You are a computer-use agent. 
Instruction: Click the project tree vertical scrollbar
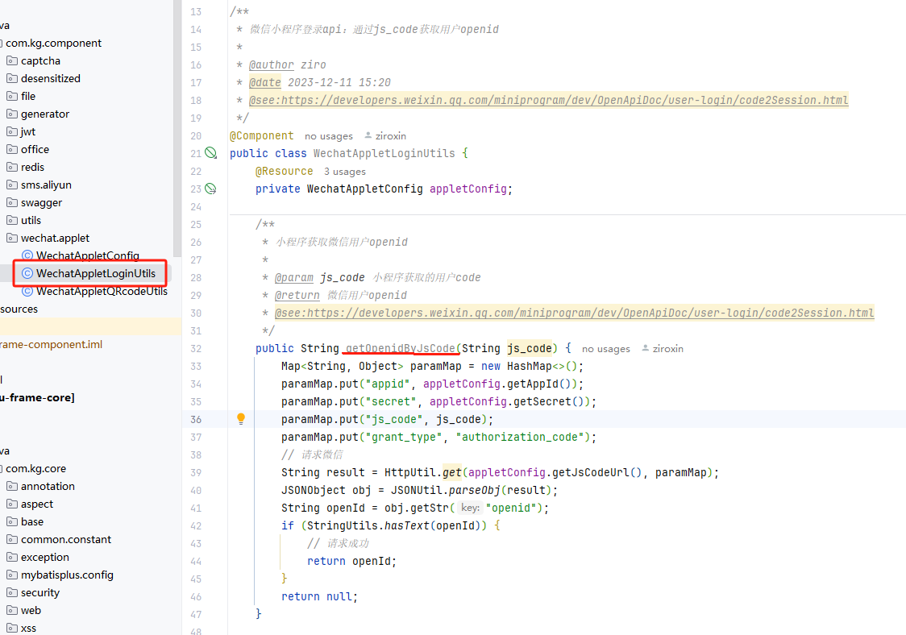177,128
